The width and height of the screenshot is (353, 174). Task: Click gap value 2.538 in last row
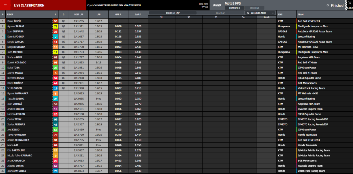pos(138,171)
